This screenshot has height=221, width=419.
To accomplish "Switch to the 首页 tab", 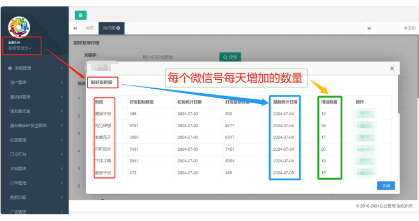I will (90, 28).
